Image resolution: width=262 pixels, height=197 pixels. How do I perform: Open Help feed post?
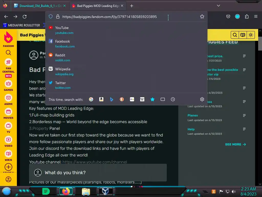point(191,129)
